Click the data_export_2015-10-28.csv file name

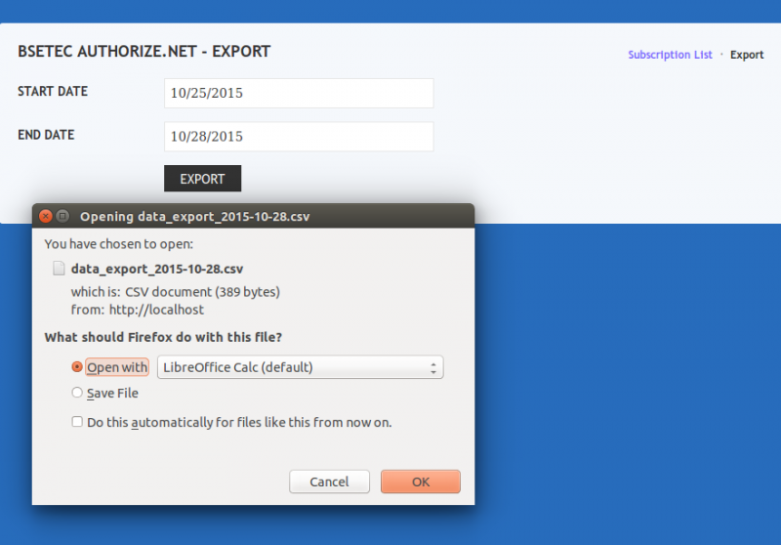pyautogui.click(x=157, y=268)
